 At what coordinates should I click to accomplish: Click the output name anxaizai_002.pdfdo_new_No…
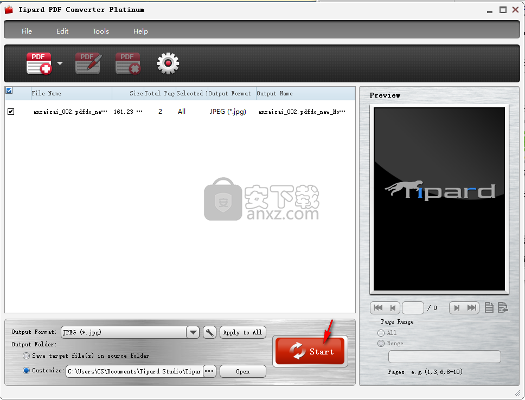point(302,112)
